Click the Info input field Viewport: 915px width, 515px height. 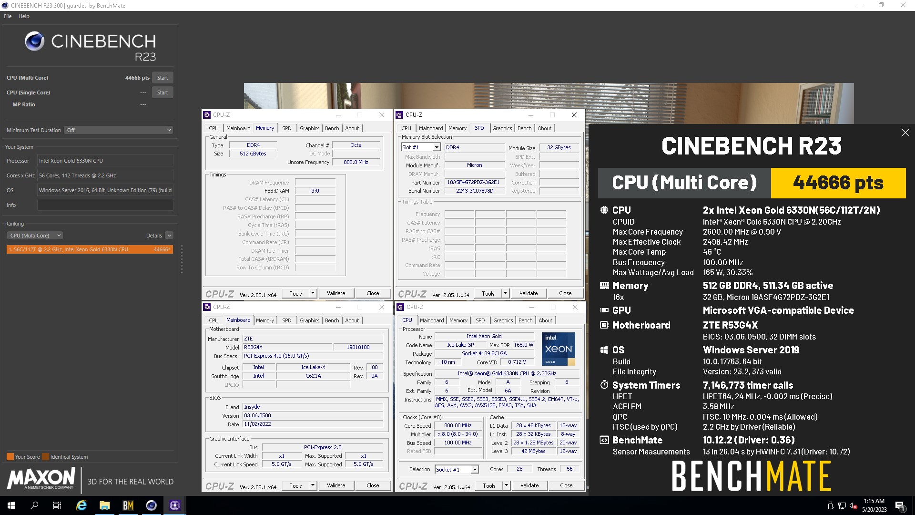point(105,205)
